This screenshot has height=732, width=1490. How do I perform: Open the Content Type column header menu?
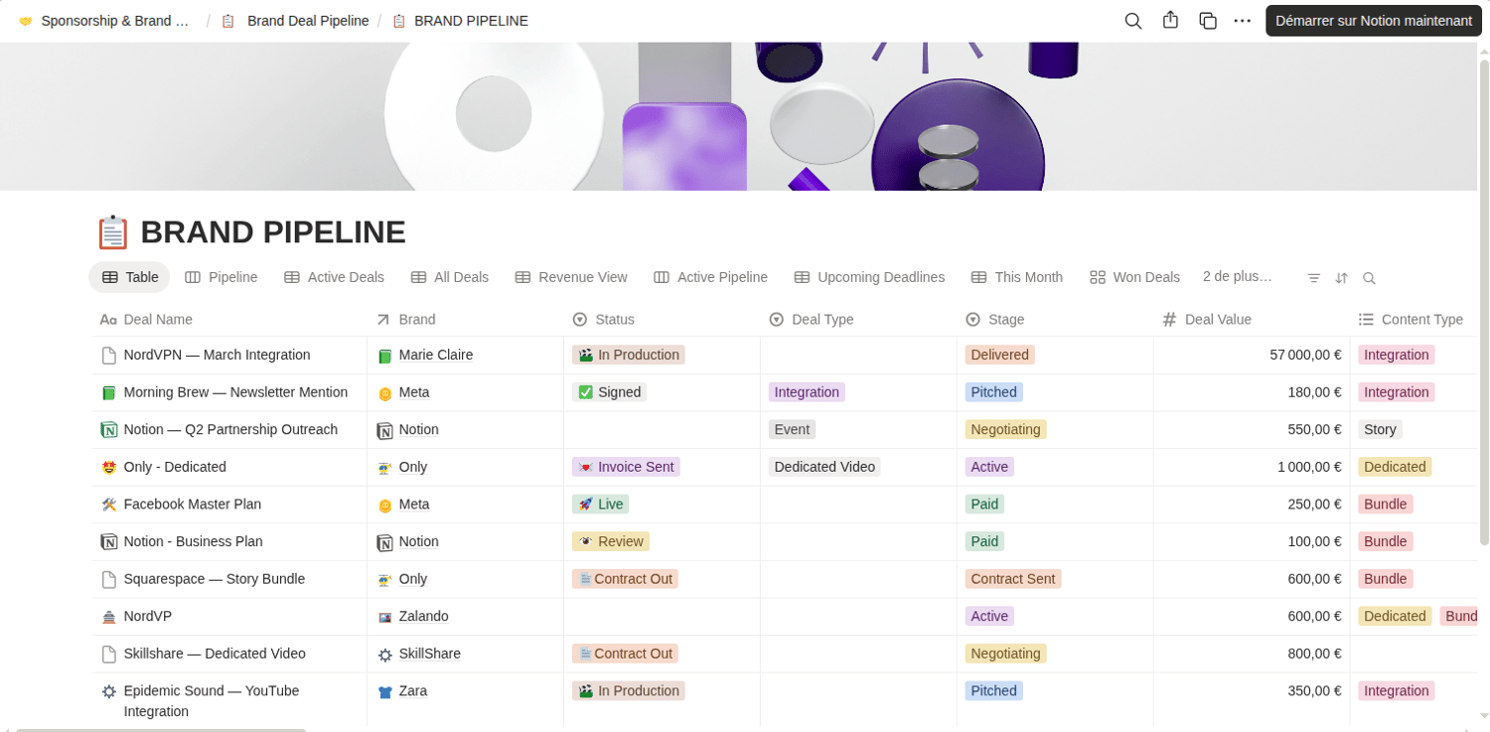coord(1414,320)
